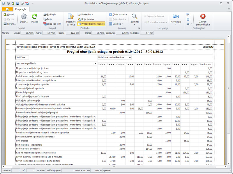This screenshot has width=233, height=174.
Task: Click the horizontal scrollbar left arrow
Action: [3, 166]
